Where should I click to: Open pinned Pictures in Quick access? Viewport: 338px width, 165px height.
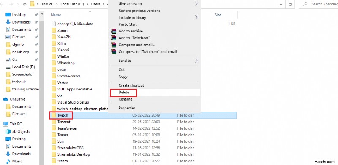[19, 37]
